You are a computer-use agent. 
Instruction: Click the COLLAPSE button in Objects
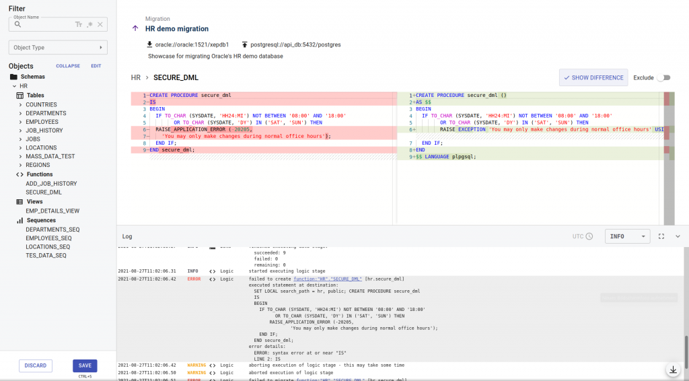[68, 66]
